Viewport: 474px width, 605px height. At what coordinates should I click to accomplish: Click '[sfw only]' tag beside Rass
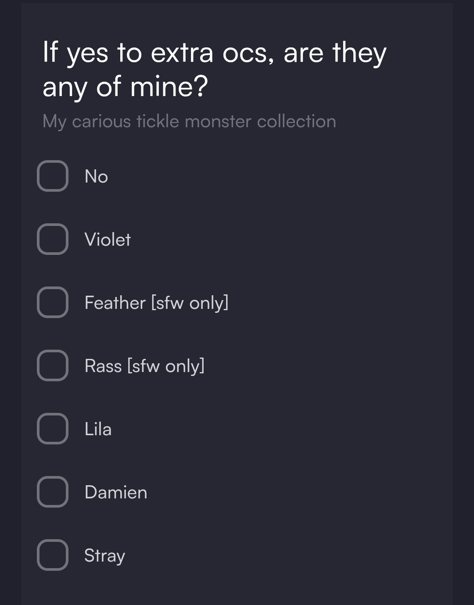click(166, 366)
